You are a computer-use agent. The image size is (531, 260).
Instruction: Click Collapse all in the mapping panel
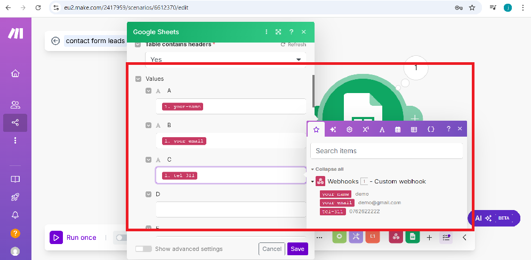pos(327,169)
